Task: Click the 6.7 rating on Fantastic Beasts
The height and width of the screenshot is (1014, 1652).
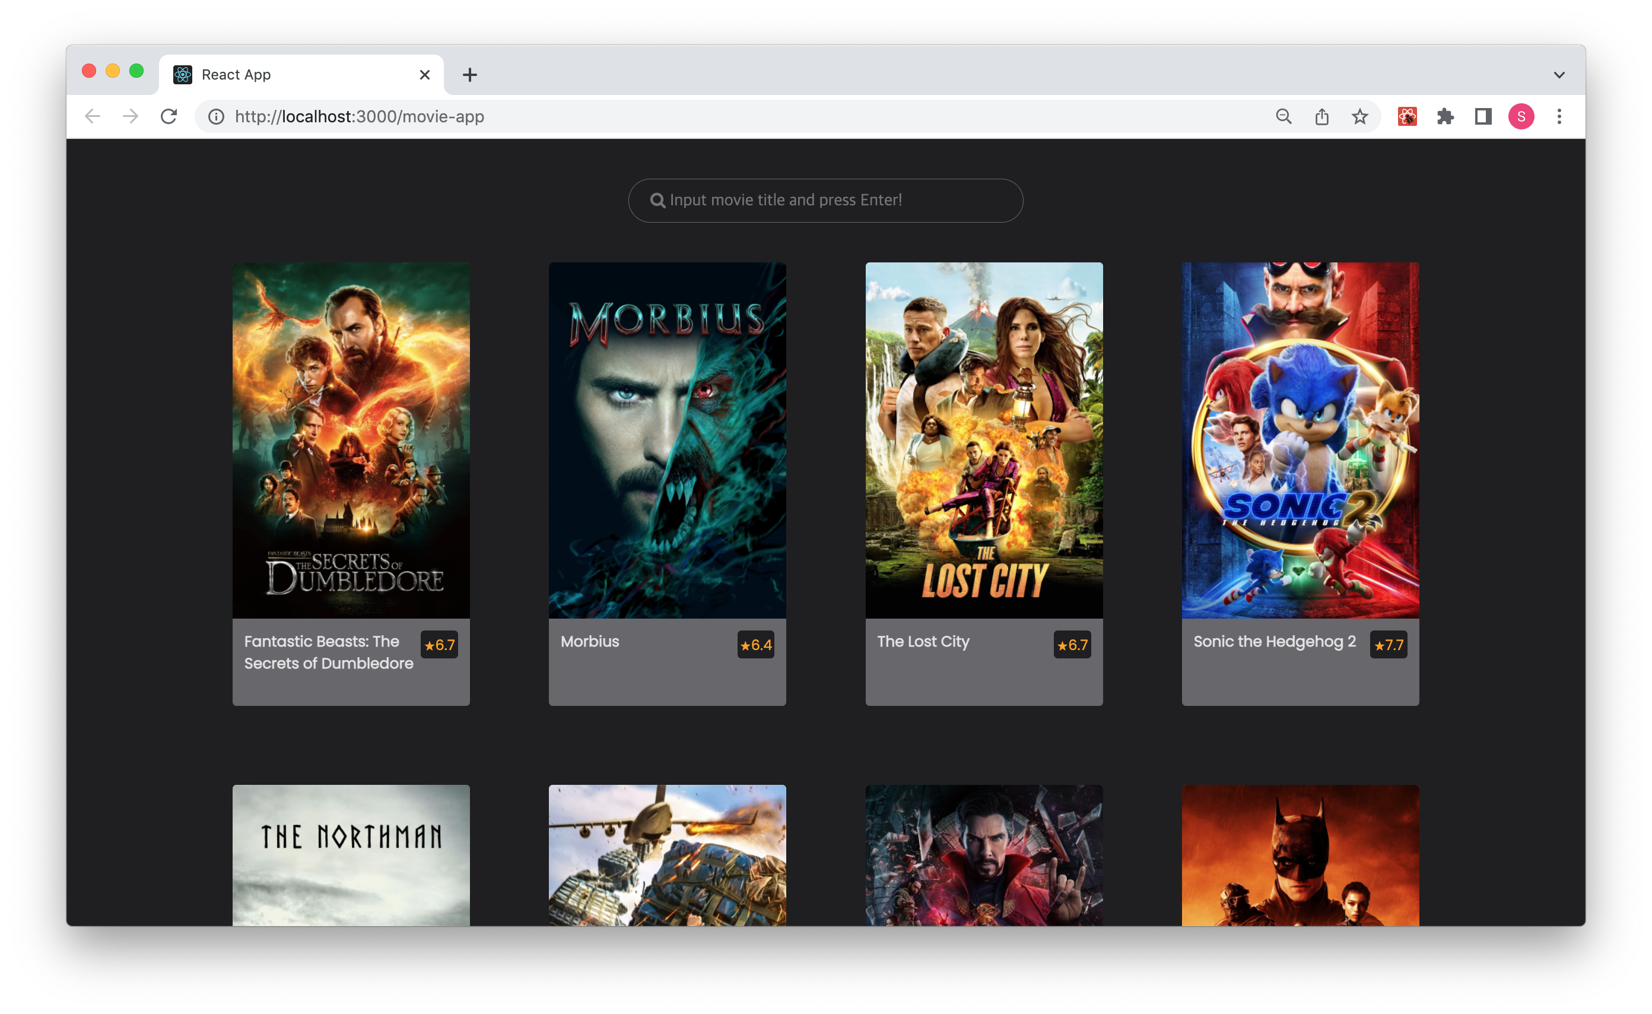Action: click(x=439, y=645)
